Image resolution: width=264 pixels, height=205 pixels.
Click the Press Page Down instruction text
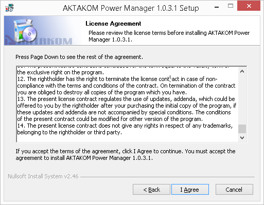tap(79, 57)
